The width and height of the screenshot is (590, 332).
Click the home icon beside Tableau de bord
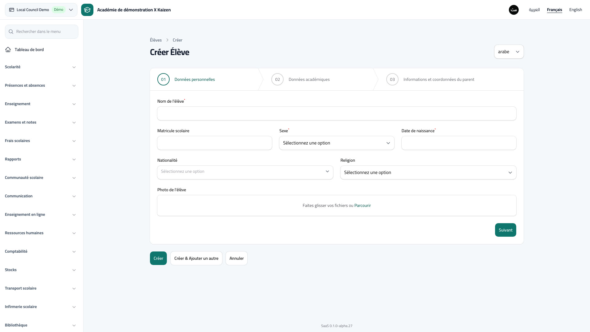(8, 49)
